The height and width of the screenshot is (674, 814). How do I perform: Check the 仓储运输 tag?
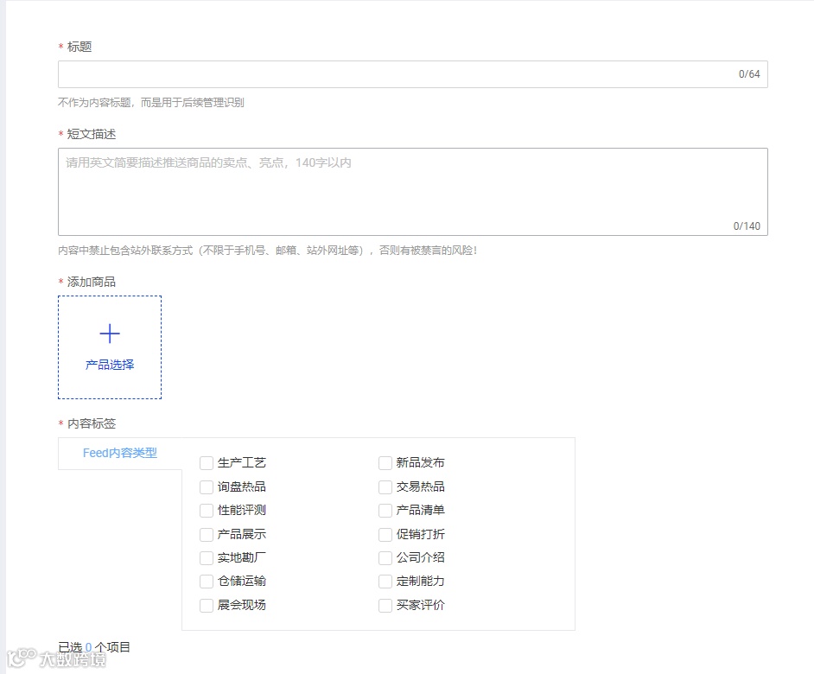[206, 582]
